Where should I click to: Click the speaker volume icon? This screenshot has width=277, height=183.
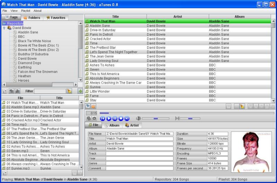pyautogui.click(x=138, y=119)
